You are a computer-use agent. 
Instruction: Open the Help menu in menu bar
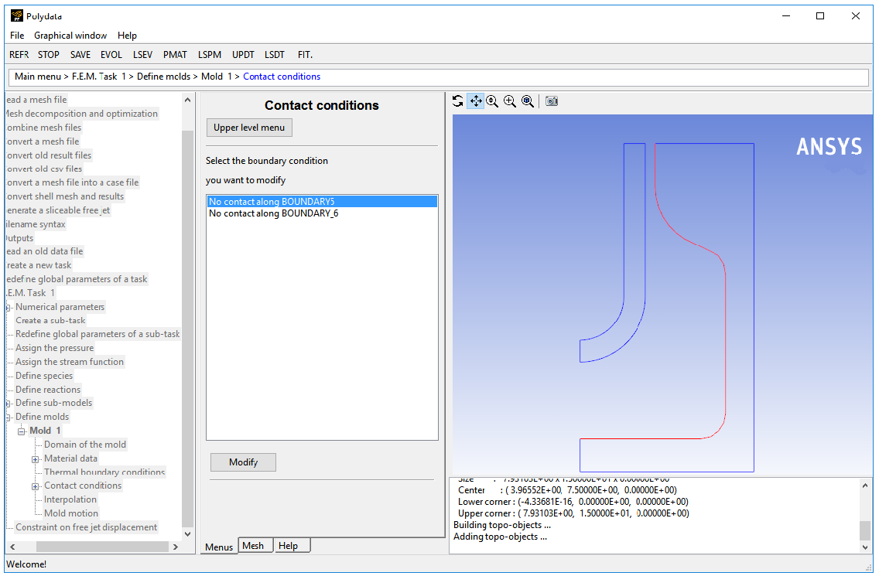[x=127, y=36]
